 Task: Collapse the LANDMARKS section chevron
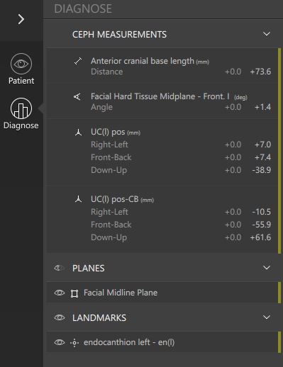click(x=267, y=317)
